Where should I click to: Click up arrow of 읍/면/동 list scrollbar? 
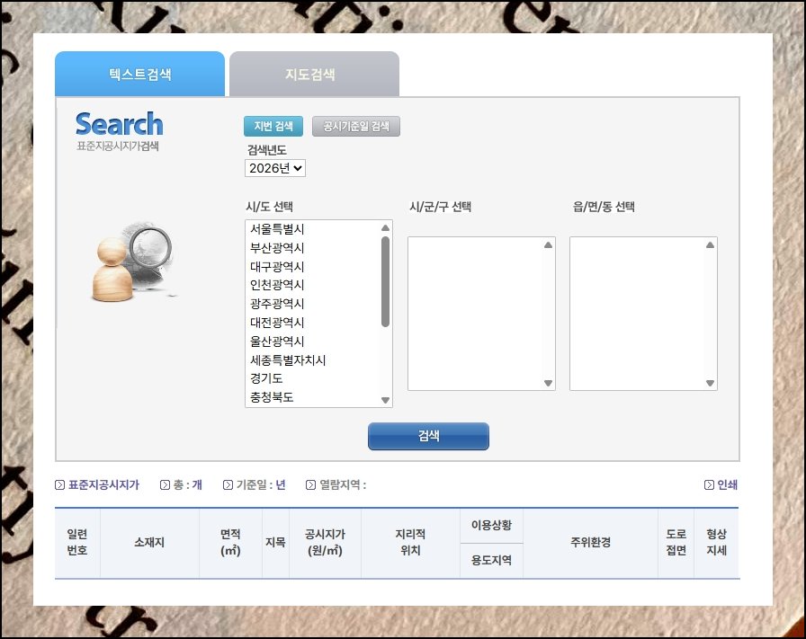711,244
